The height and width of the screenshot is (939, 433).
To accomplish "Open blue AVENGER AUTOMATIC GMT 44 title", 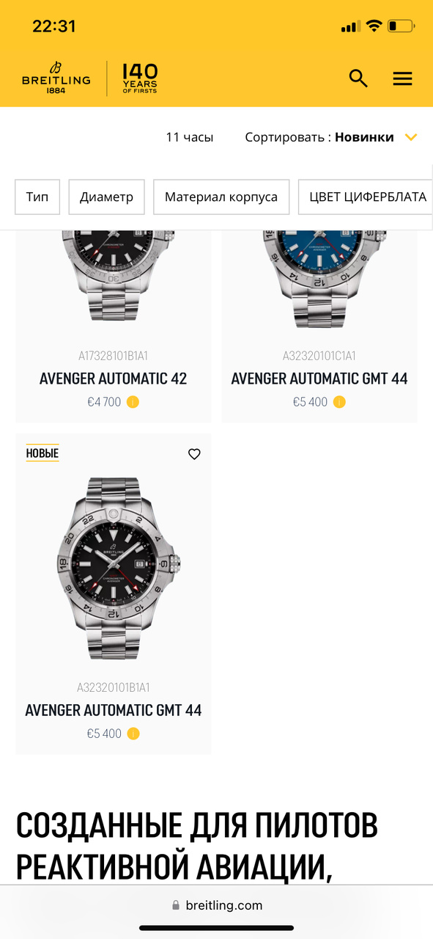I will (319, 379).
